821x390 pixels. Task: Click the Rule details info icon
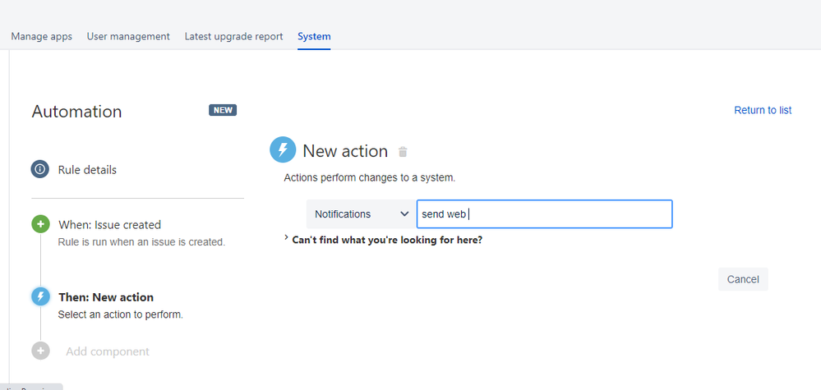40,169
